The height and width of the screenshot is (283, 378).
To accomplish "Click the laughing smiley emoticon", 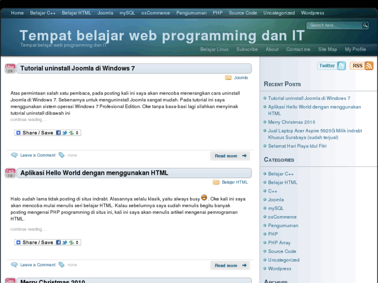I will point(204,197).
